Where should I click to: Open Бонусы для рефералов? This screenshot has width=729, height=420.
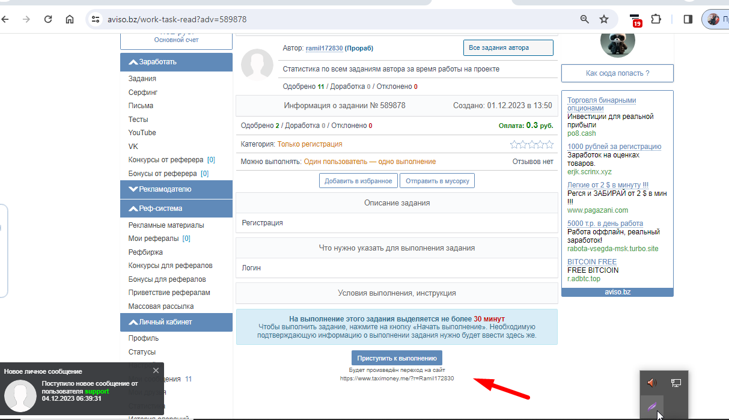pos(167,279)
